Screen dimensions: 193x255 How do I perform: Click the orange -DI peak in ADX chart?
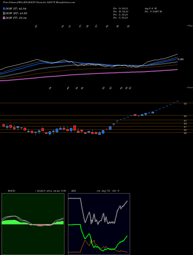tap(85, 240)
